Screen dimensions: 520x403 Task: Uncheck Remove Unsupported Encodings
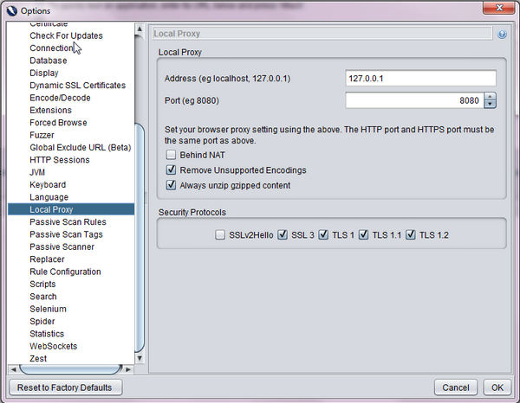pos(171,170)
